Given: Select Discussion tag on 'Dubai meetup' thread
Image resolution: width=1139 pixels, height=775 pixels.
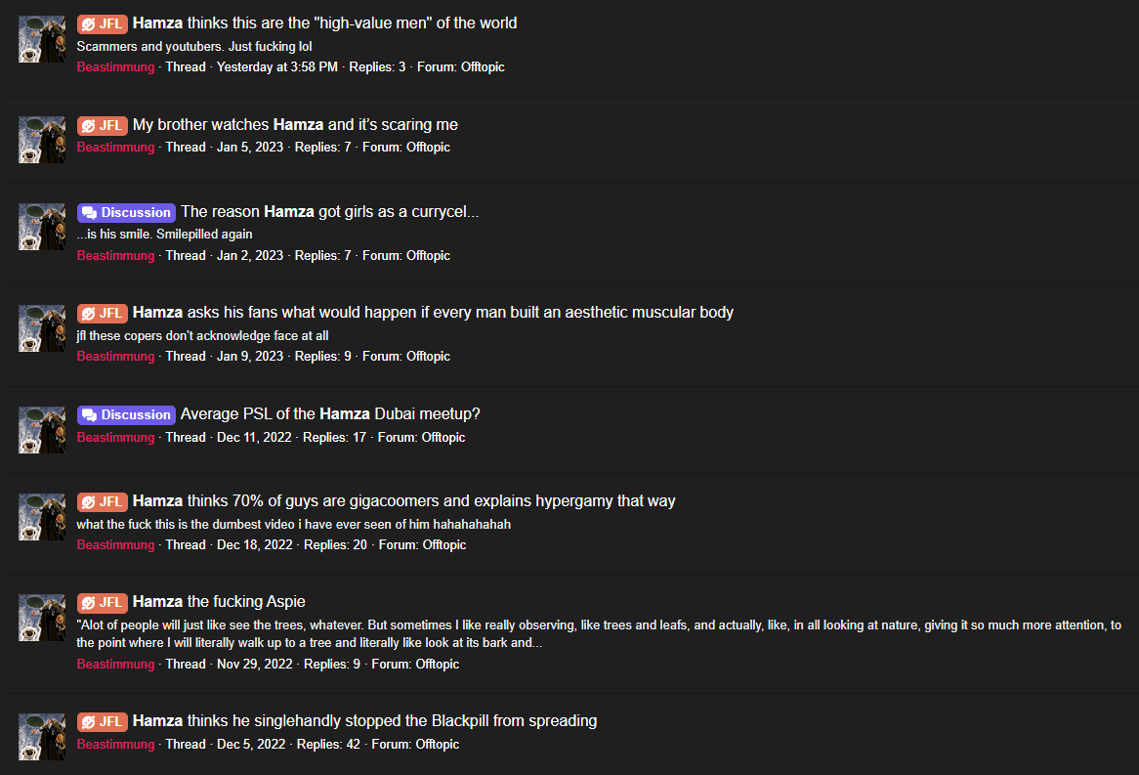Looking at the screenshot, I should click(x=126, y=415).
